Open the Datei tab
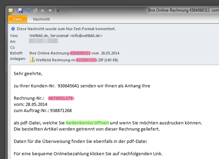 pos(18,19)
